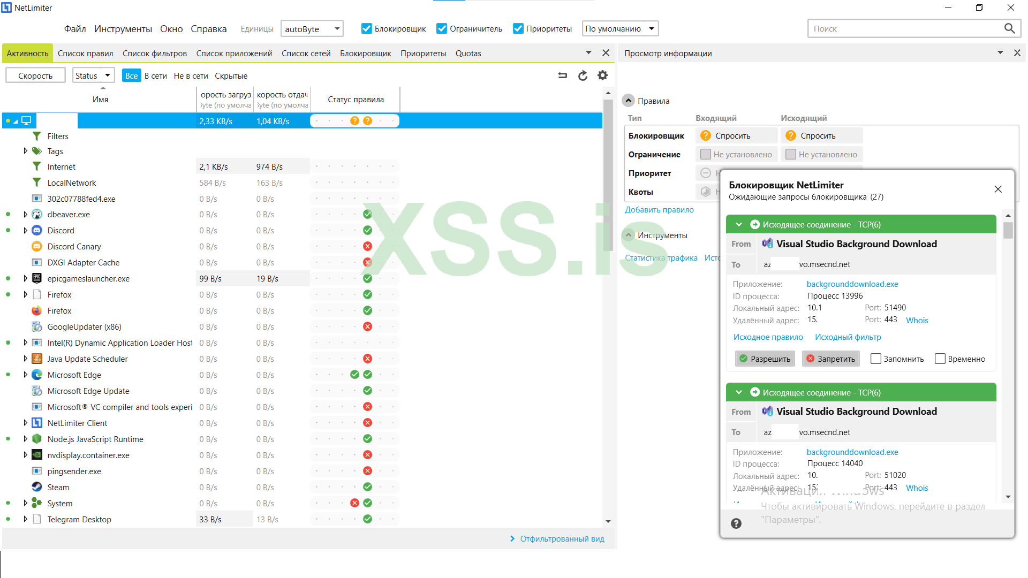Open the gear settings icon
This screenshot has width=1028, height=578.
click(x=602, y=75)
